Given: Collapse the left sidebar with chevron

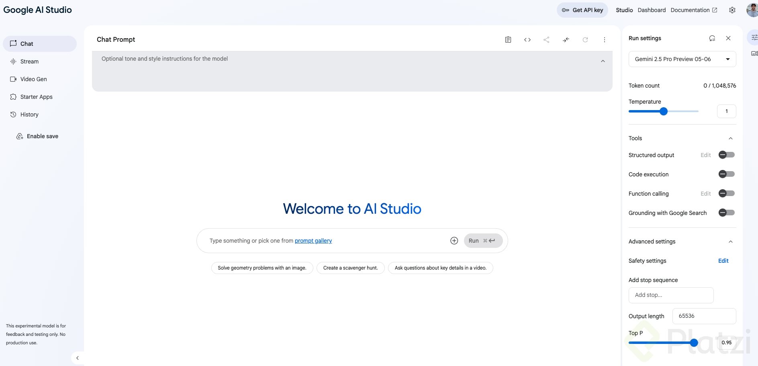Looking at the screenshot, I should click(78, 358).
